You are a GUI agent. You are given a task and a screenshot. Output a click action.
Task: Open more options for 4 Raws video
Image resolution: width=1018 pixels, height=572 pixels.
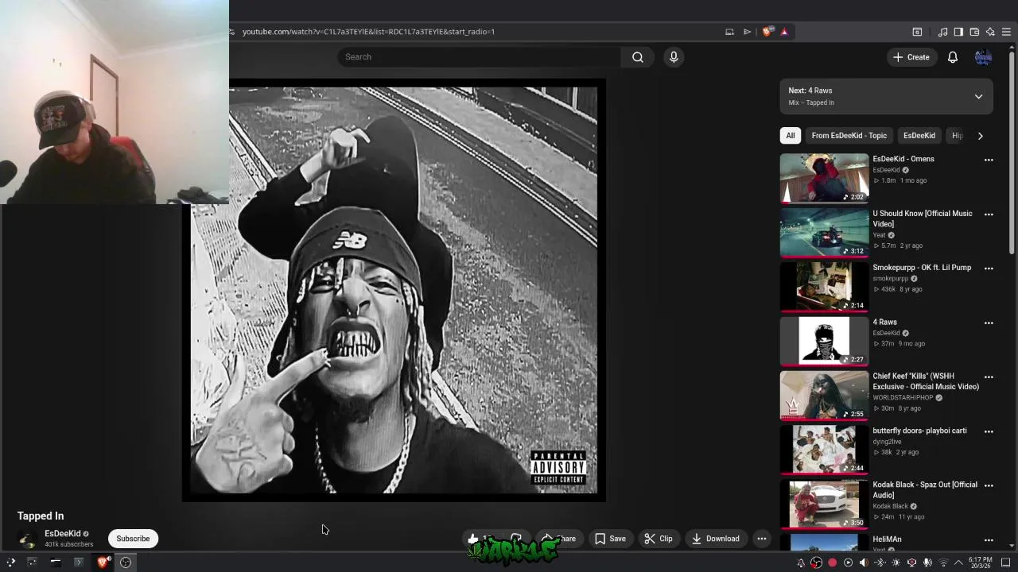(x=989, y=323)
